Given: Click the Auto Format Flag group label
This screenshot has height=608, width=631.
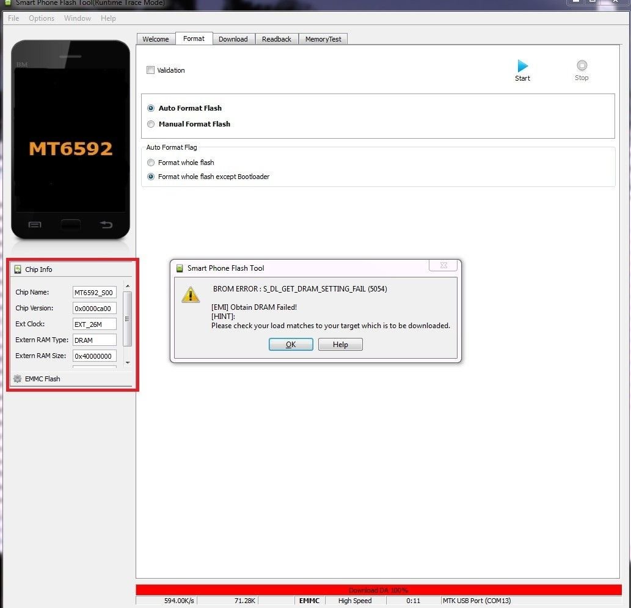Looking at the screenshot, I should (172, 147).
